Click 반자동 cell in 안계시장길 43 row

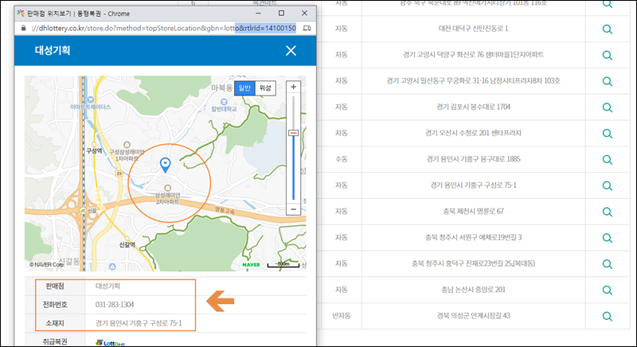(x=342, y=315)
